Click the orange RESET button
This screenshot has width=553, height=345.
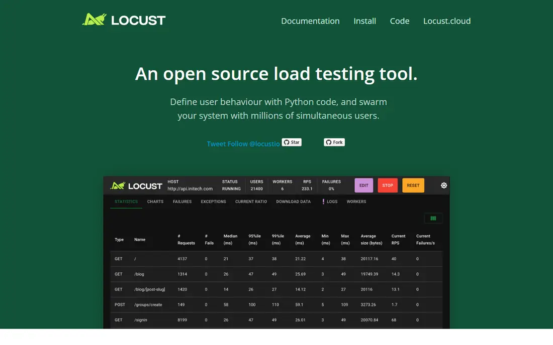pyautogui.click(x=413, y=186)
